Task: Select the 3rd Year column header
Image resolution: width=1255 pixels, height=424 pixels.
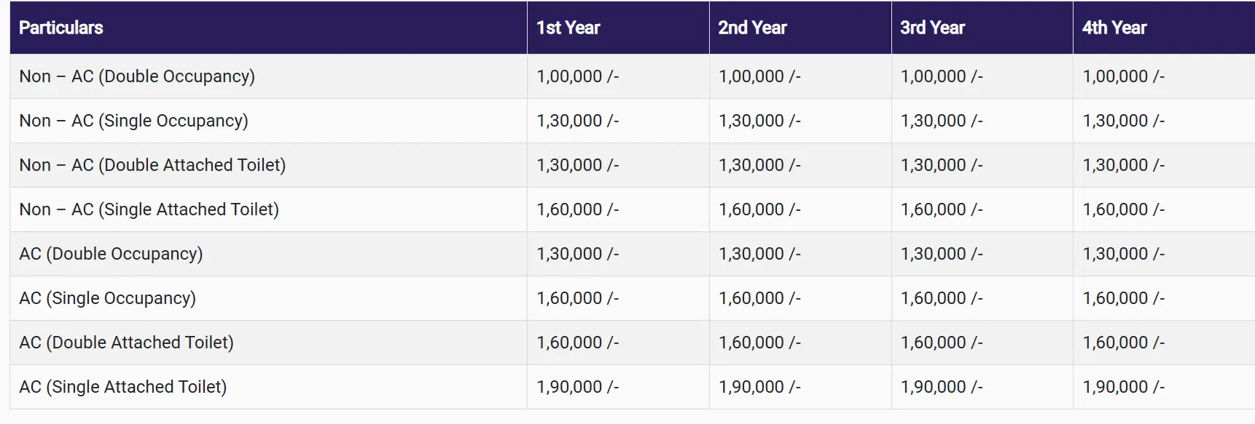Action: tap(932, 28)
